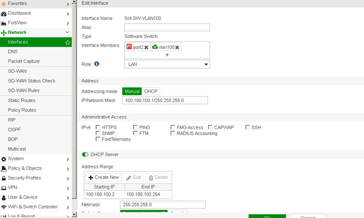Select Manual addressing mode
The width and height of the screenshot is (364, 218).
click(132, 91)
